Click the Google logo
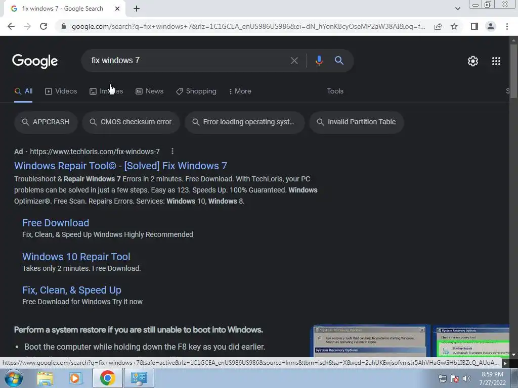518x388 pixels. coord(35,61)
